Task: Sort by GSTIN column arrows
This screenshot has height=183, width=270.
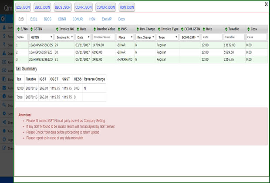Action: (x=31, y=29)
